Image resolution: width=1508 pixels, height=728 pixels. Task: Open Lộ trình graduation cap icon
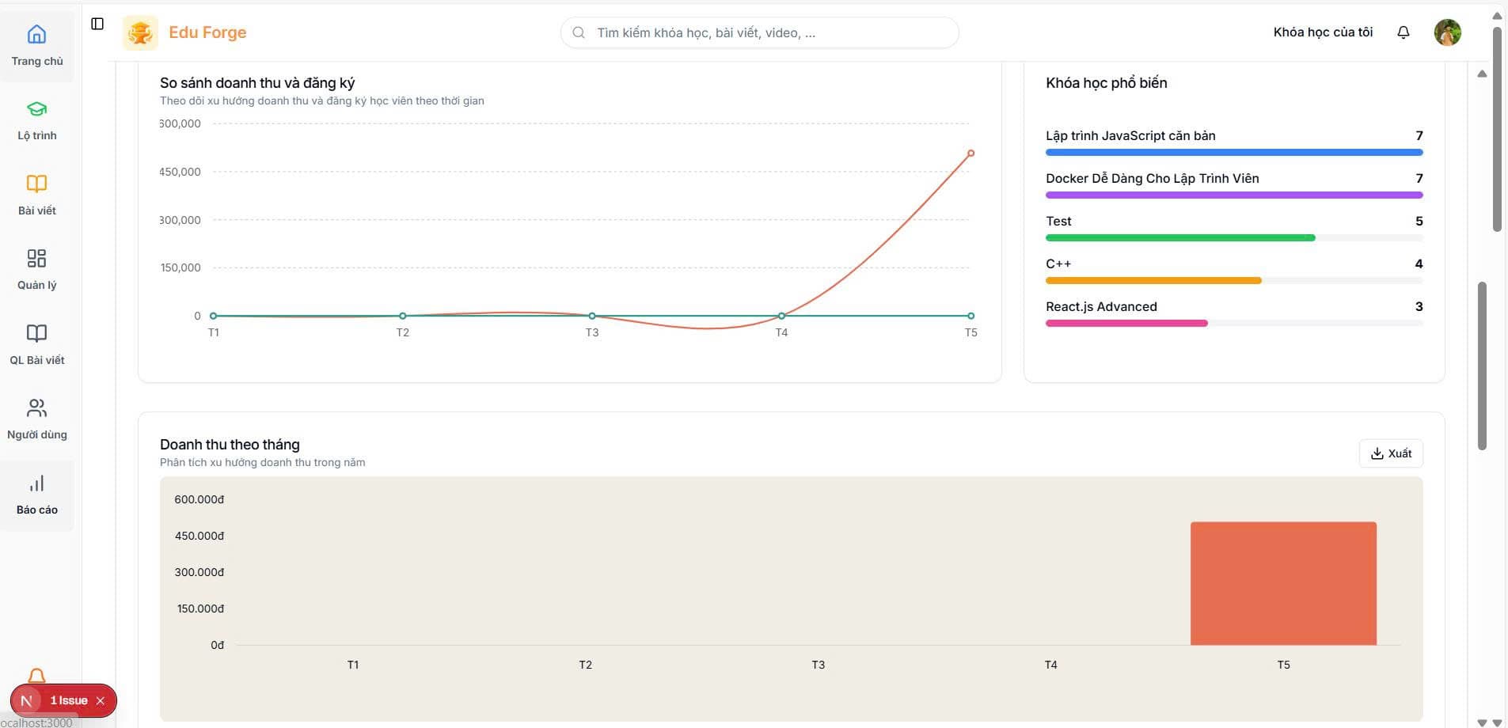pos(36,109)
